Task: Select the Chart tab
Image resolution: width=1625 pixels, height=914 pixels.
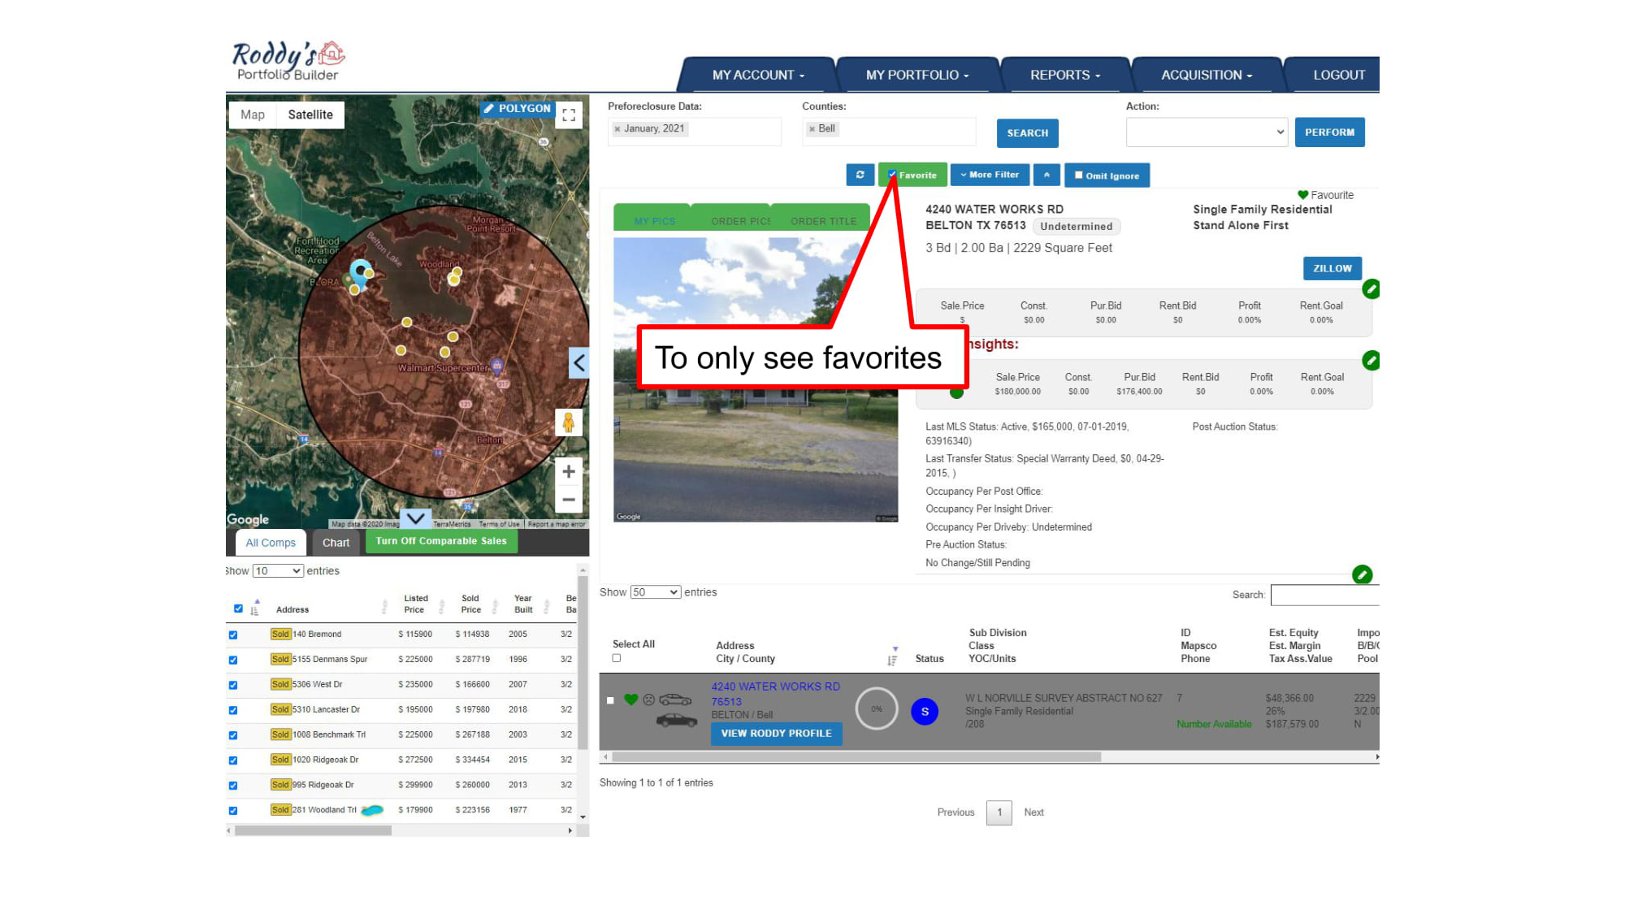Action: [x=336, y=543]
